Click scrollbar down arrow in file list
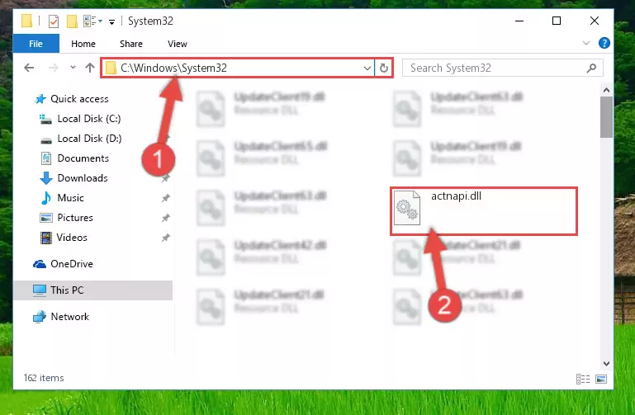 point(606,364)
